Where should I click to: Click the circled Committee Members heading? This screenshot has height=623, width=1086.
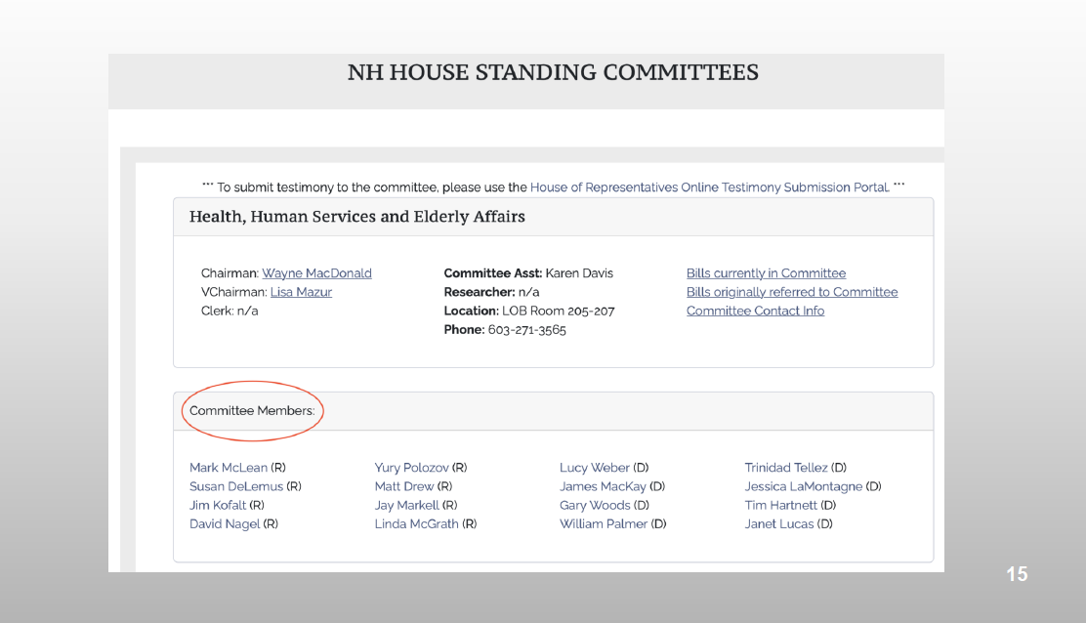pos(252,411)
